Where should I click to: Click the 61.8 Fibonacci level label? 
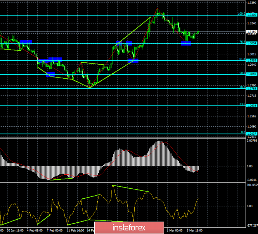pos(242,59)
